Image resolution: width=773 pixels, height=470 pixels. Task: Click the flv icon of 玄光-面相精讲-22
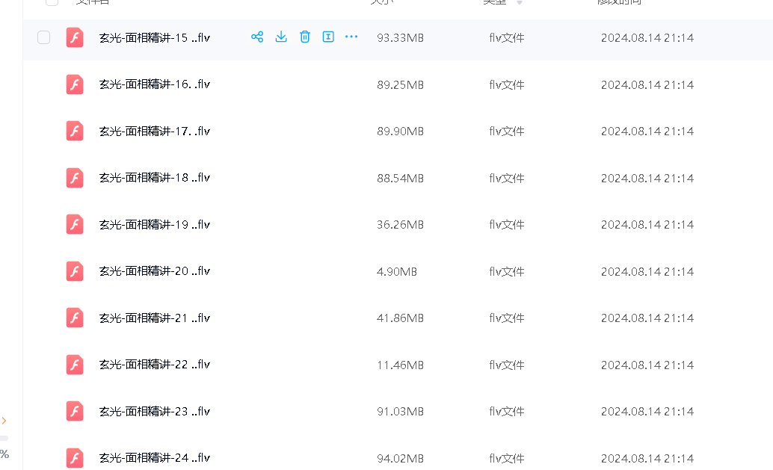(x=75, y=365)
